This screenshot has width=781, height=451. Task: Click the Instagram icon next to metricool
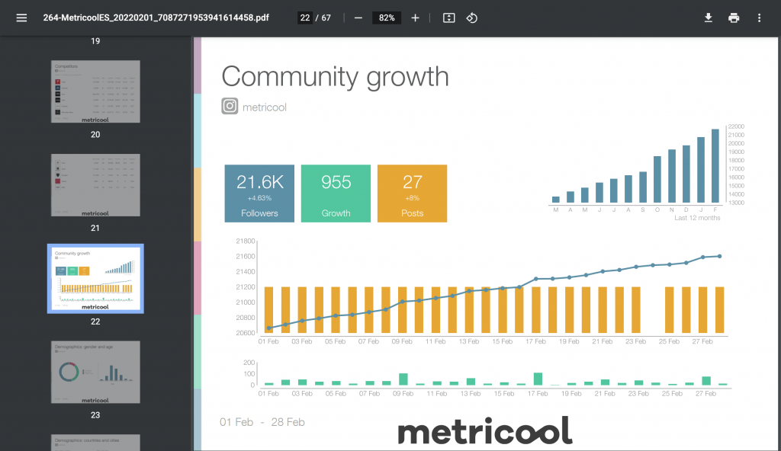[230, 106]
